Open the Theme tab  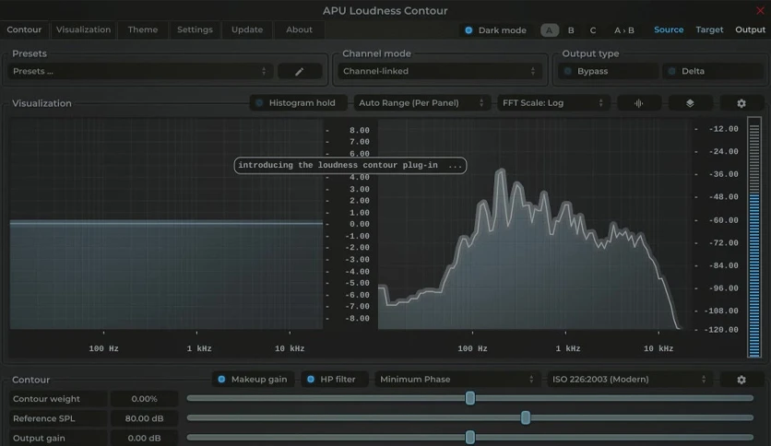pos(143,29)
